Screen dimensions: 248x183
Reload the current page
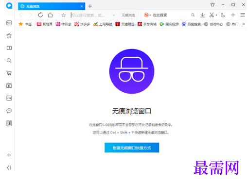40,15
